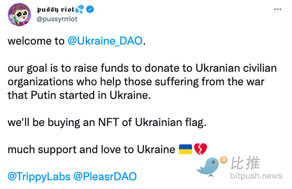The width and height of the screenshot is (292, 189).
Task: Open the @Ukraine_DAO mention link
Action: [x=105, y=41]
